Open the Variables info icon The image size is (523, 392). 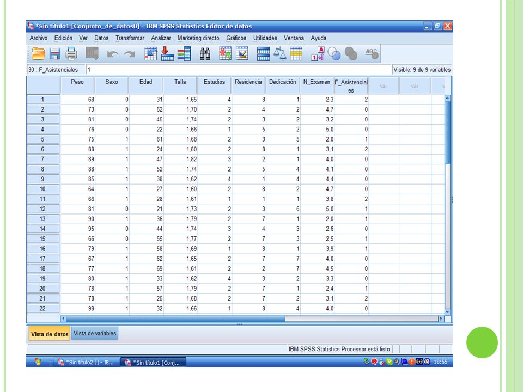[184, 54]
